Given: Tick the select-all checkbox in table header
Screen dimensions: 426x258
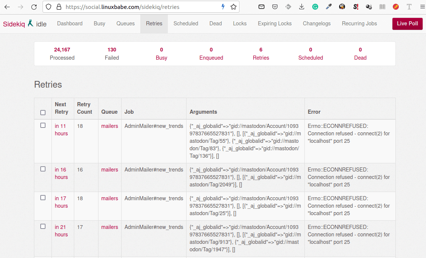Looking at the screenshot, I should click(x=43, y=112).
